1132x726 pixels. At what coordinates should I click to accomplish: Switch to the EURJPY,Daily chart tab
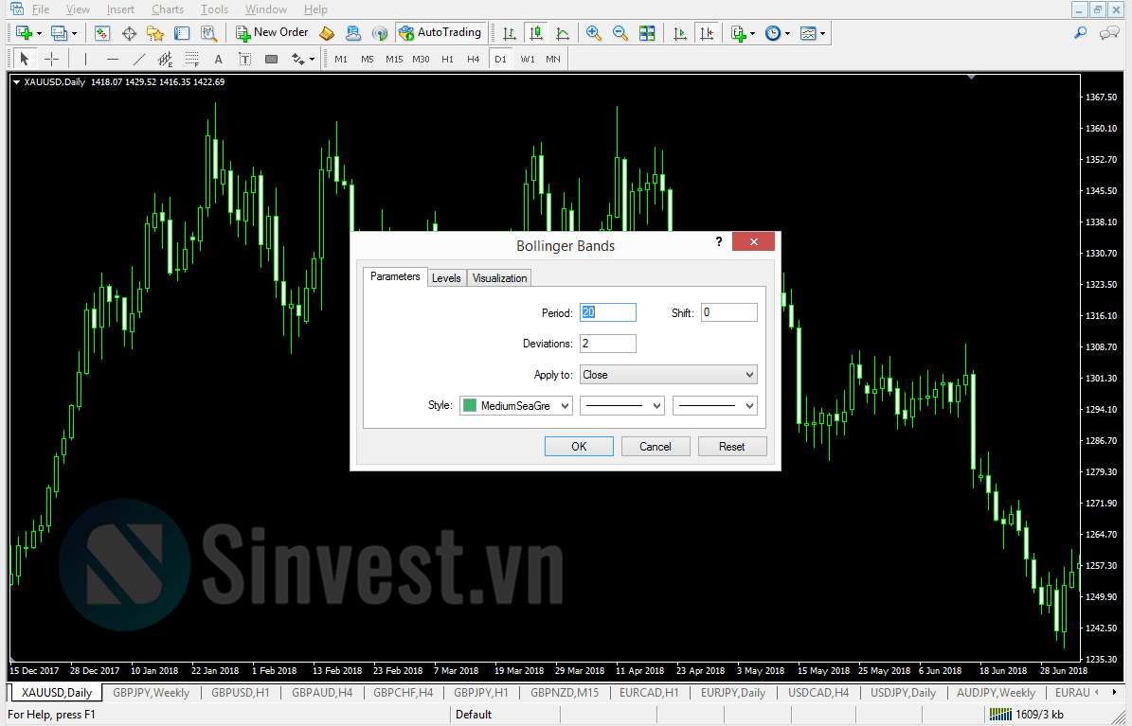click(x=733, y=693)
